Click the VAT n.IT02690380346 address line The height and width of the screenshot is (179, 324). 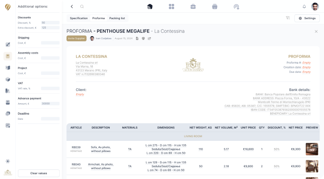(x=91, y=74)
